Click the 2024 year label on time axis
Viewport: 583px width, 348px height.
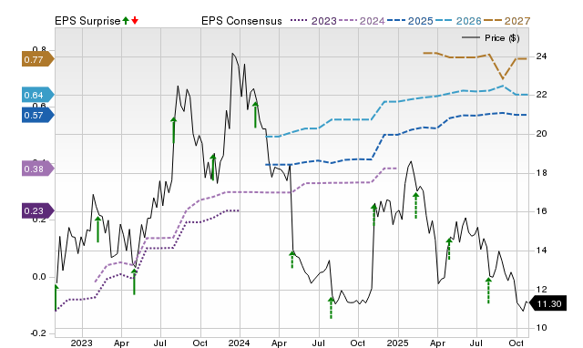pos(239,343)
